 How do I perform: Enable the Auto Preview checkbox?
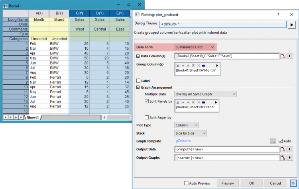pos(186,183)
